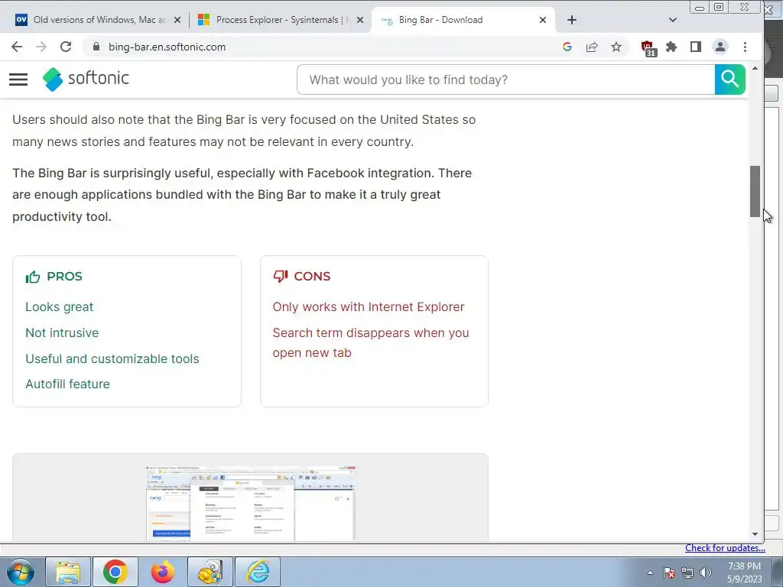Viewport: 783px width, 587px height.
Task: Click 'Search term disappears when you open new tab'
Action: pos(371,343)
